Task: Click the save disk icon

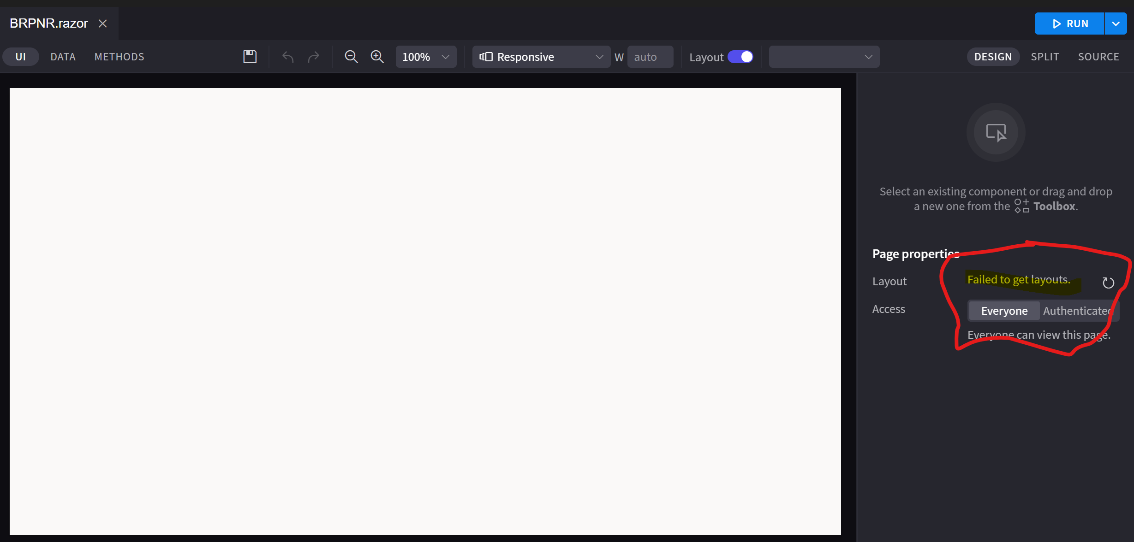Action: [250, 57]
